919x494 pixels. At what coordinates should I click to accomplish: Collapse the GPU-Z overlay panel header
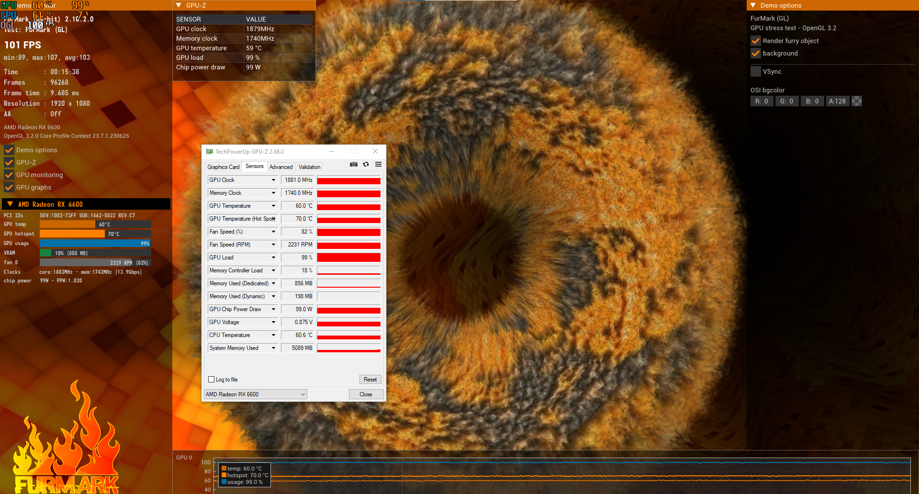tap(179, 5)
